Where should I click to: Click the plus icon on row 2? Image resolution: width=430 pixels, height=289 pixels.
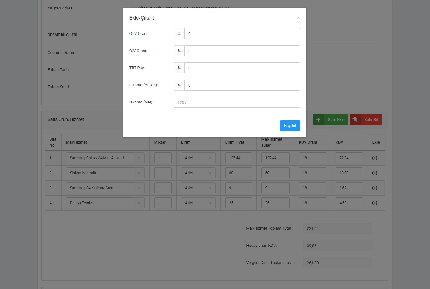click(375, 173)
